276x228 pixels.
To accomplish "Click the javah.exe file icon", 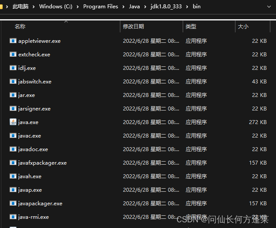I will [x=13, y=176].
